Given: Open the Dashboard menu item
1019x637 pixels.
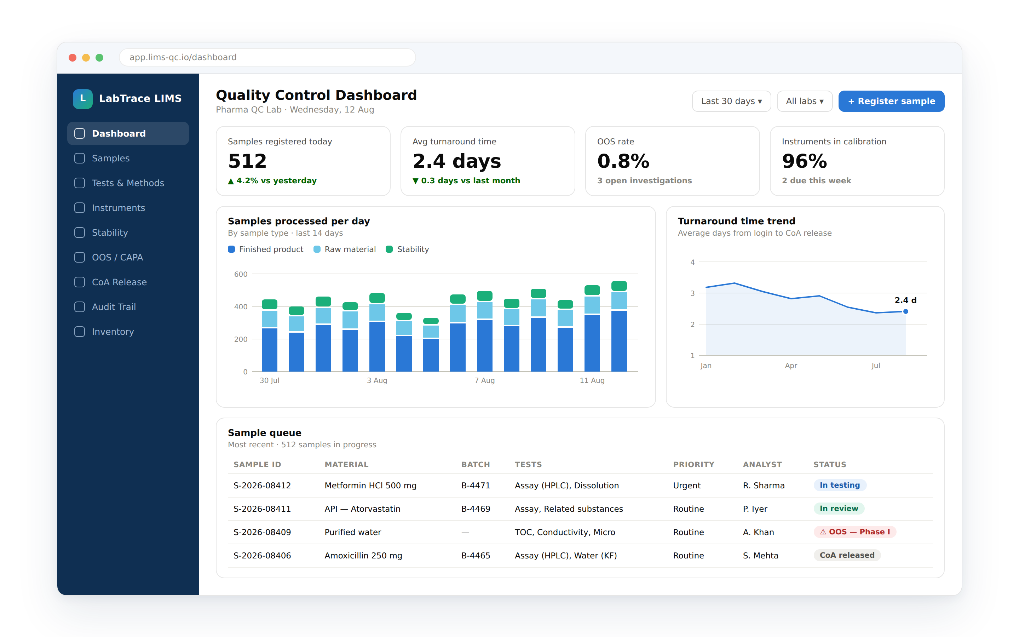Looking at the screenshot, I should pos(128,133).
